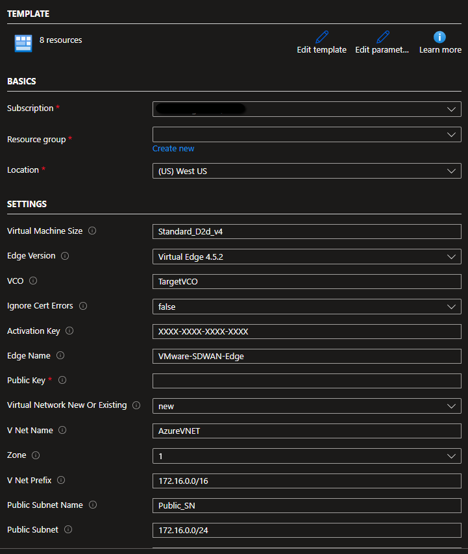The height and width of the screenshot is (554, 468).
Task: Open the Ignore Cert Errors dropdown
Action: [x=306, y=307]
